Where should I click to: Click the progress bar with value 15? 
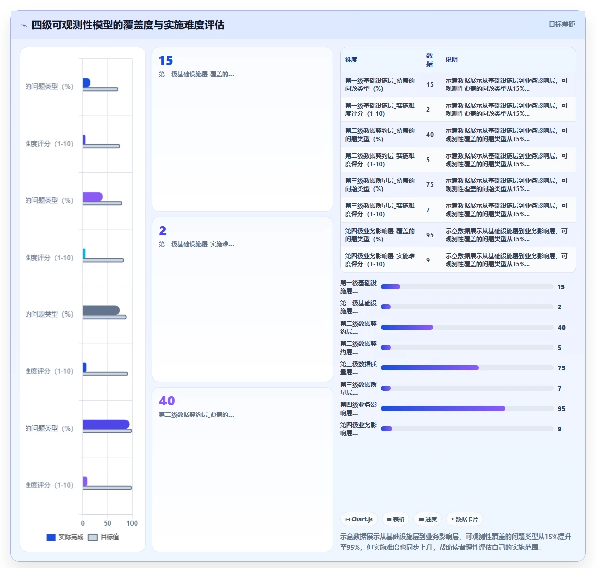pyautogui.click(x=467, y=287)
